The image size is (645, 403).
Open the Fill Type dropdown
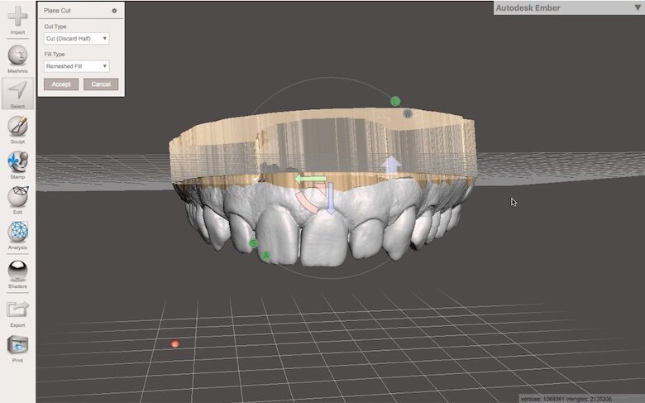click(x=77, y=66)
